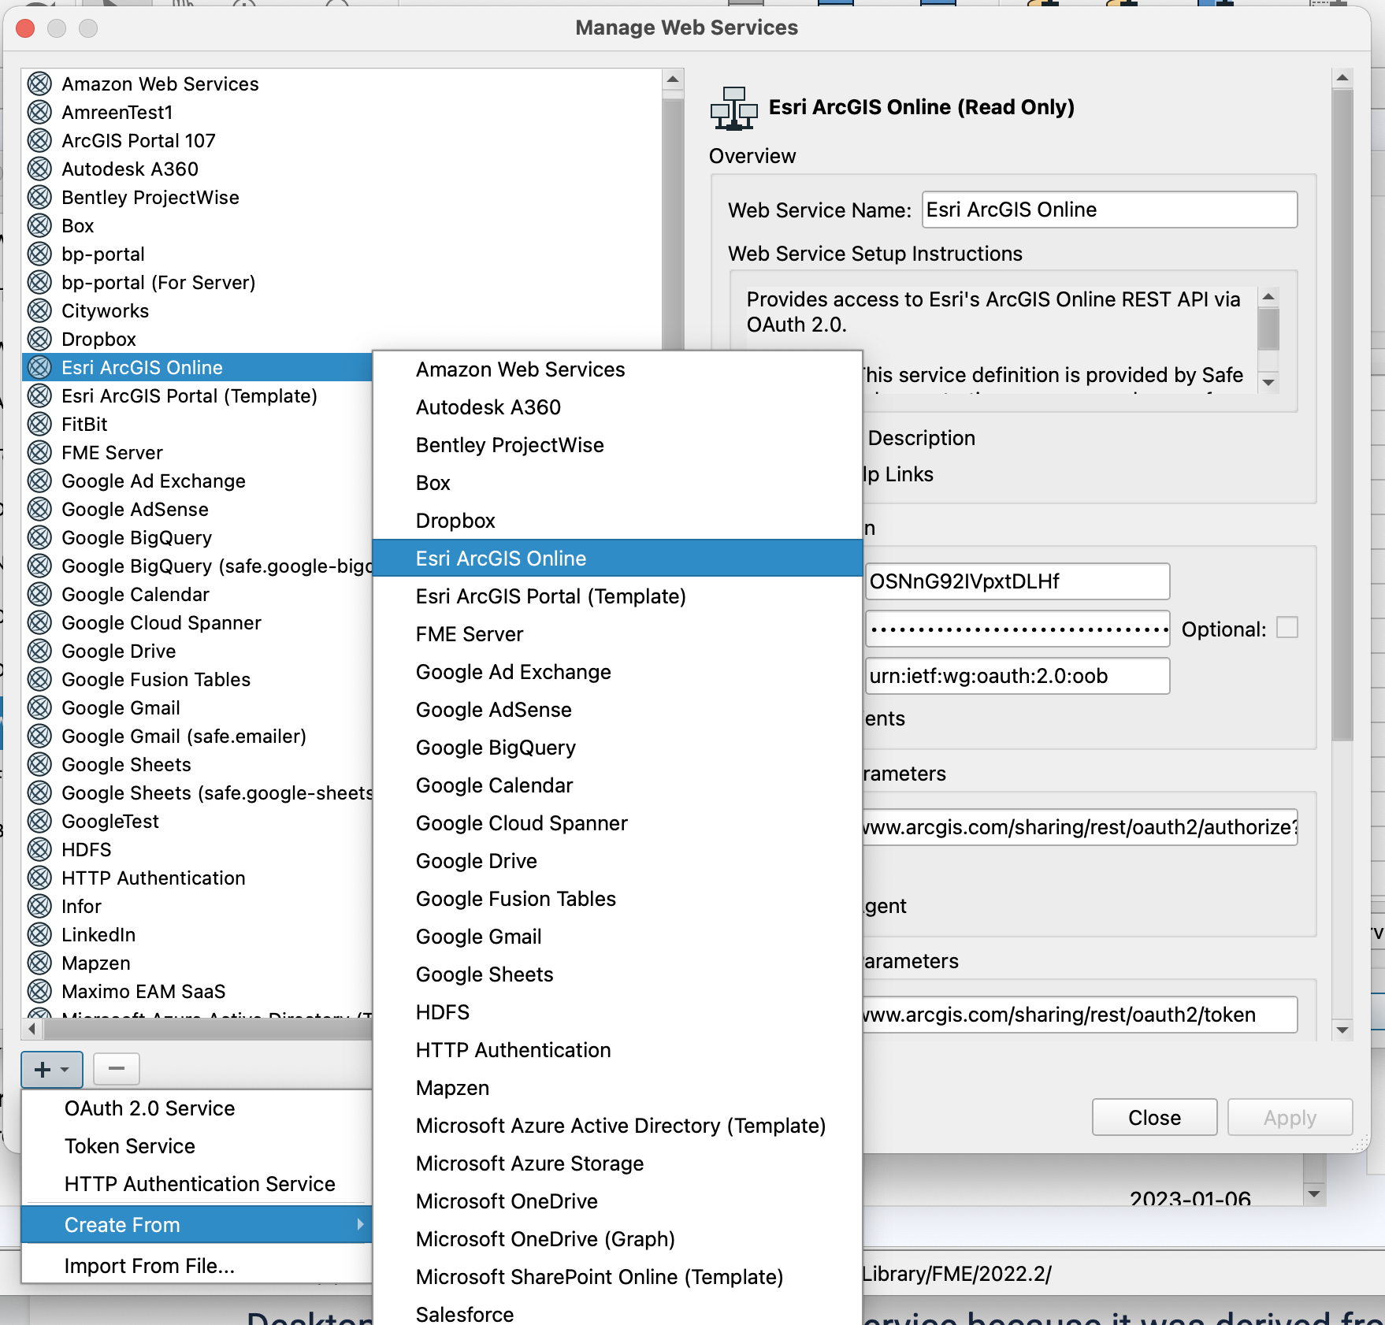Choose Salesforce from the submenu
Screen dimensions: 1385x1325
[x=618, y=1312]
